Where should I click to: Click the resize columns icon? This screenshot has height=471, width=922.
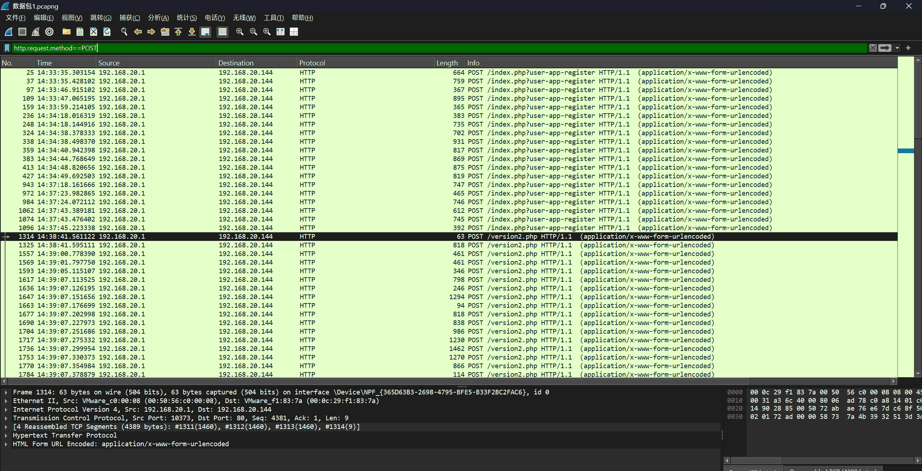281,32
